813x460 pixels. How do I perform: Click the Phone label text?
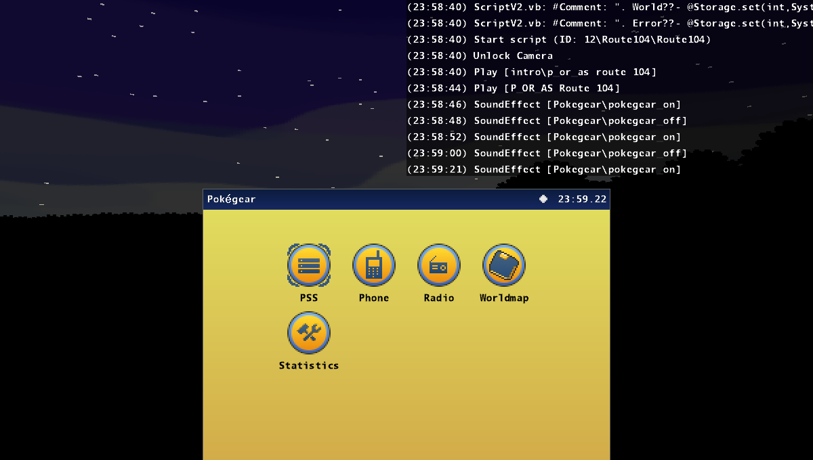[374, 298]
